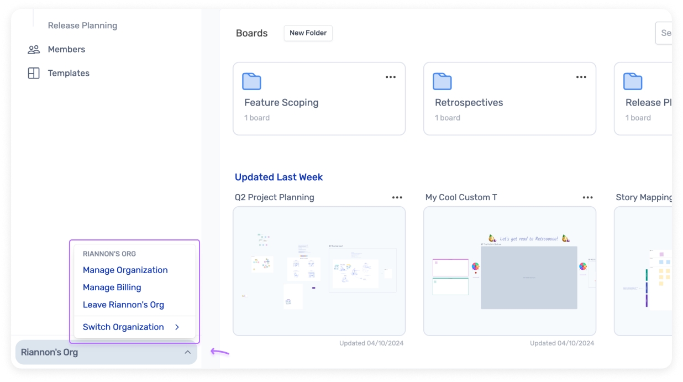Open options menu for My Cool Custom T
683x382 pixels.
coord(588,197)
